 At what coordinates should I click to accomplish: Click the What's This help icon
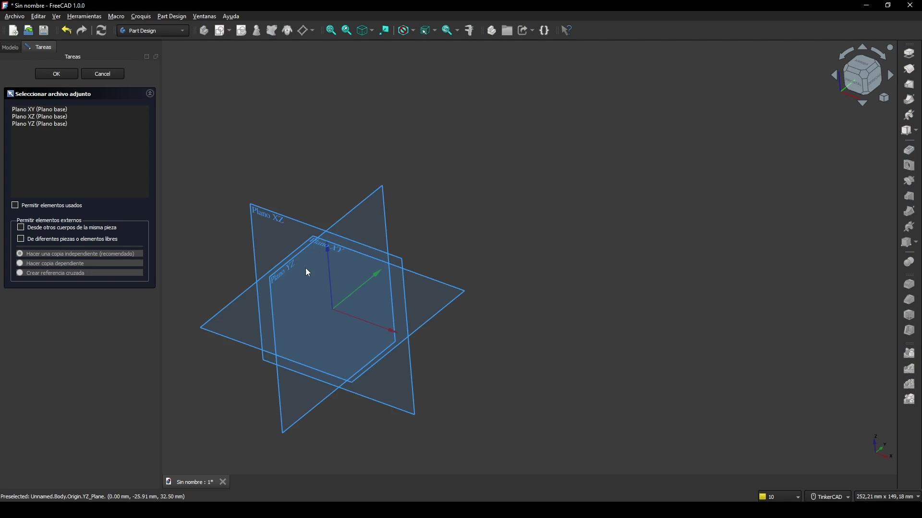567,31
